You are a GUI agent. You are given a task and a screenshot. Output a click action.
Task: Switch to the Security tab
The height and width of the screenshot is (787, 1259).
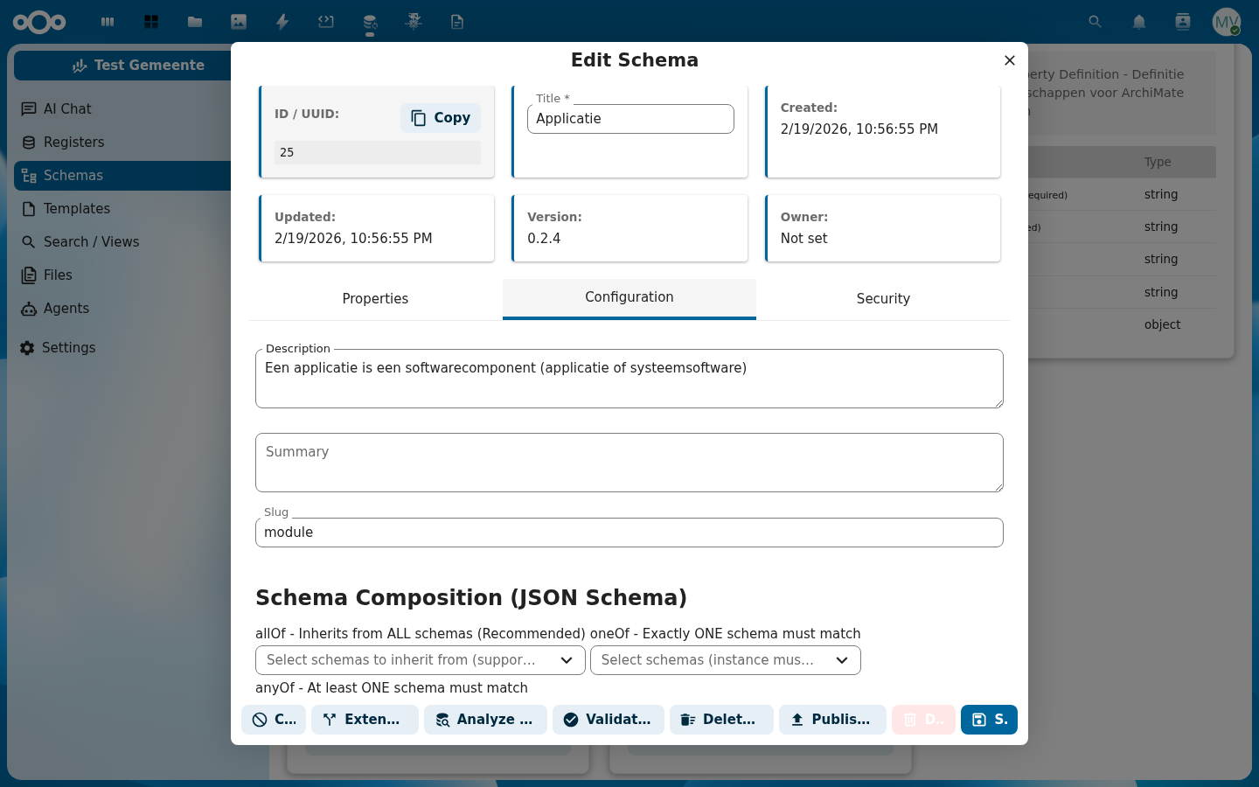point(883,299)
